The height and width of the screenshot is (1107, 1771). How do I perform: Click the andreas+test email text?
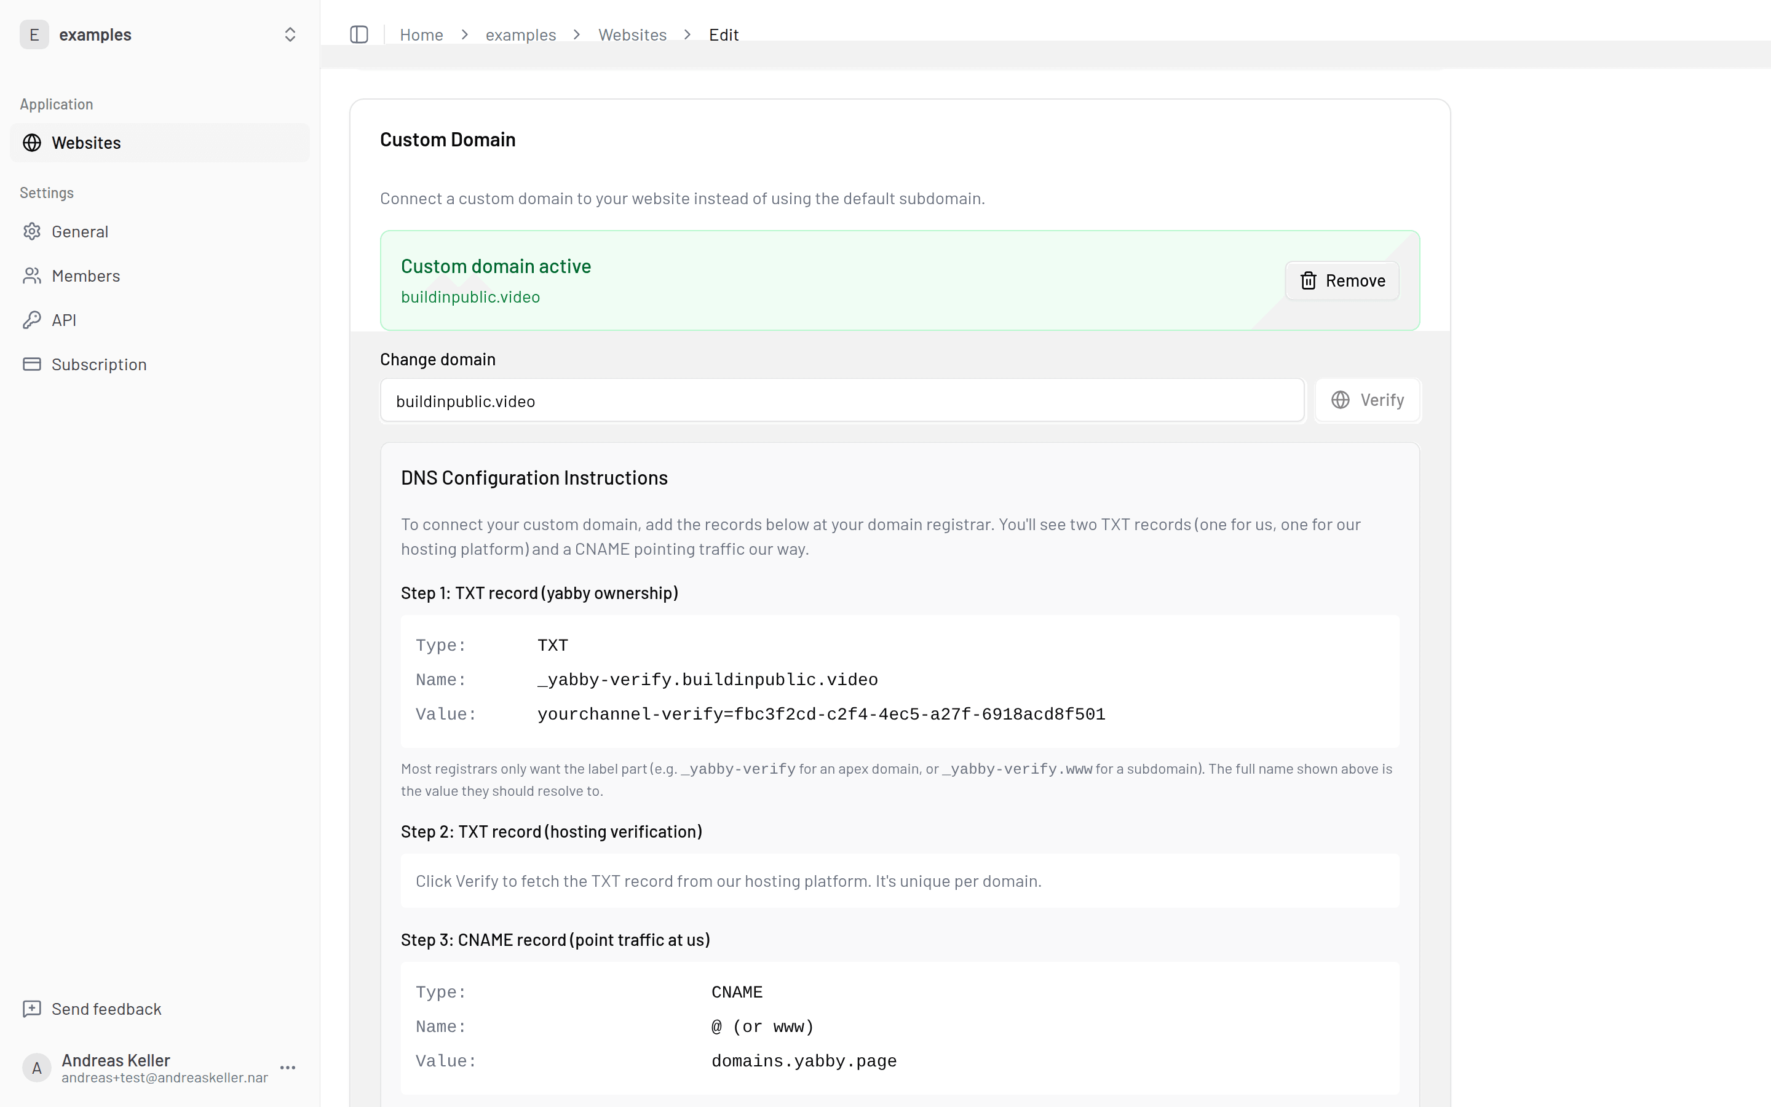[x=165, y=1077]
